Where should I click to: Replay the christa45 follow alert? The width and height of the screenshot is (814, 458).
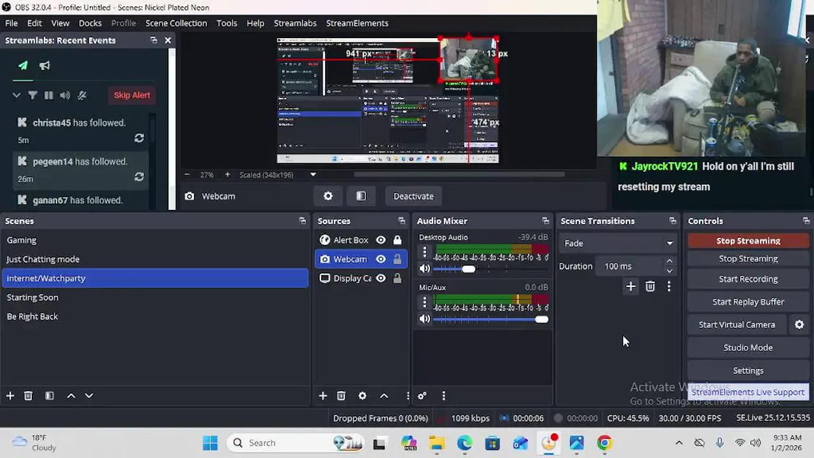coord(139,138)
